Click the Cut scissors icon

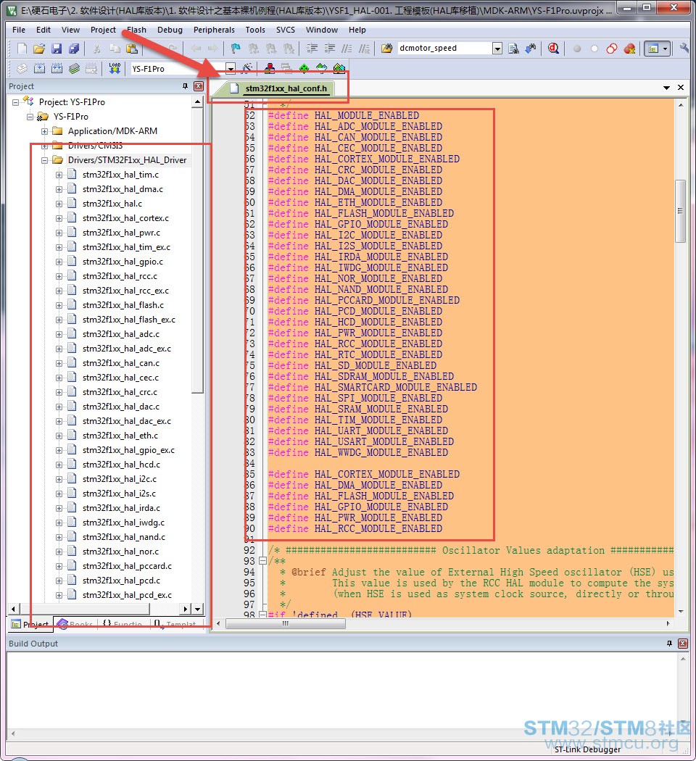coord(97,49)
